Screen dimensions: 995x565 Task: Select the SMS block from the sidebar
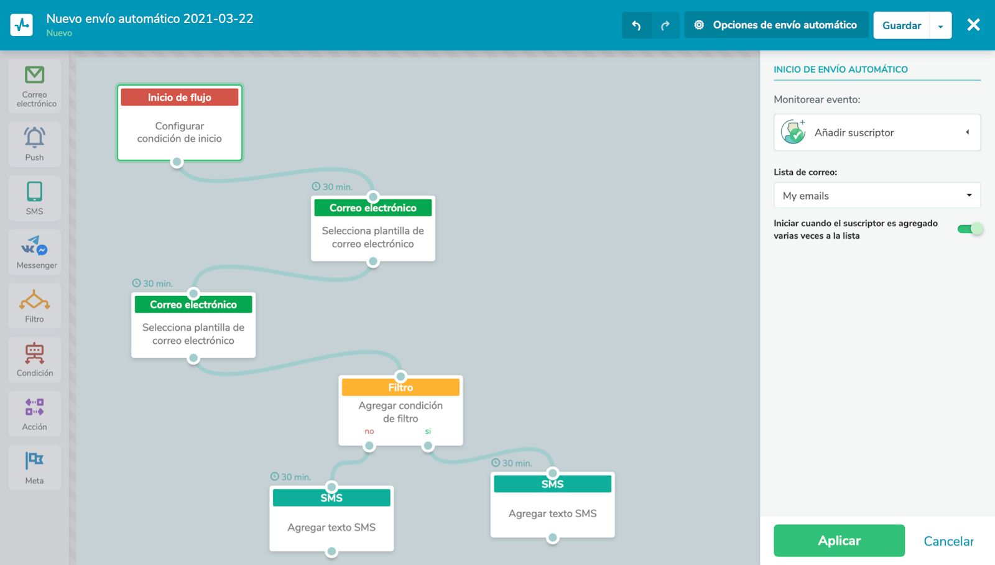click(34, 198)
